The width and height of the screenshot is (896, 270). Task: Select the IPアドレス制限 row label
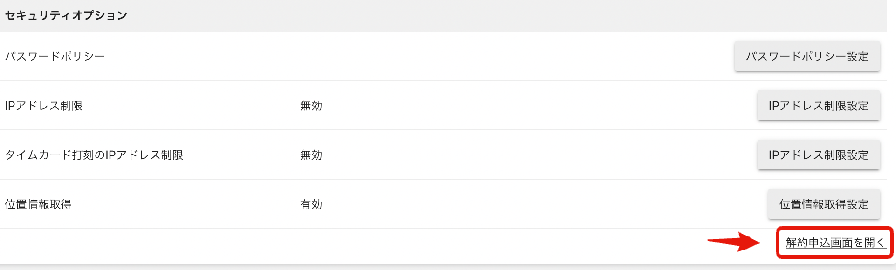pyautogui.click(x=44, y=106)
